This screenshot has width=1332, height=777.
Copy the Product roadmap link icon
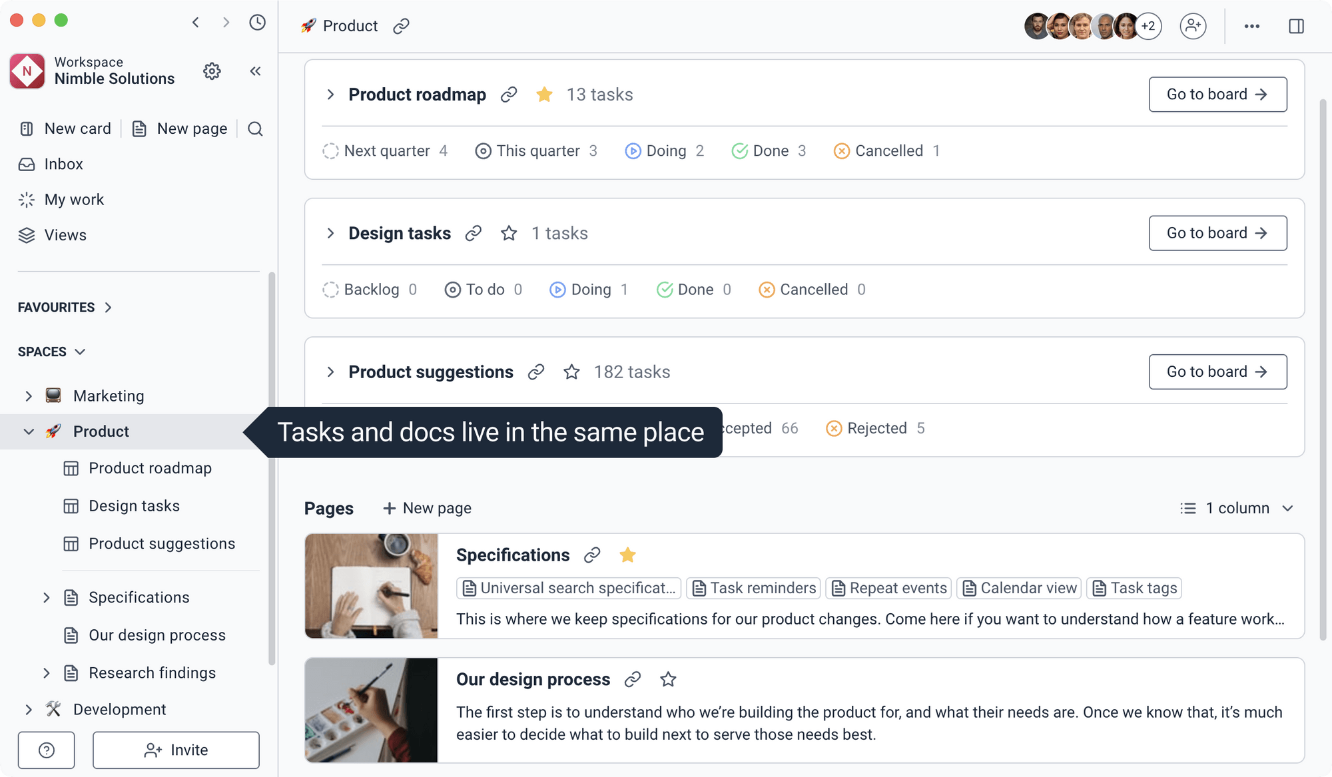pos(508,95)
